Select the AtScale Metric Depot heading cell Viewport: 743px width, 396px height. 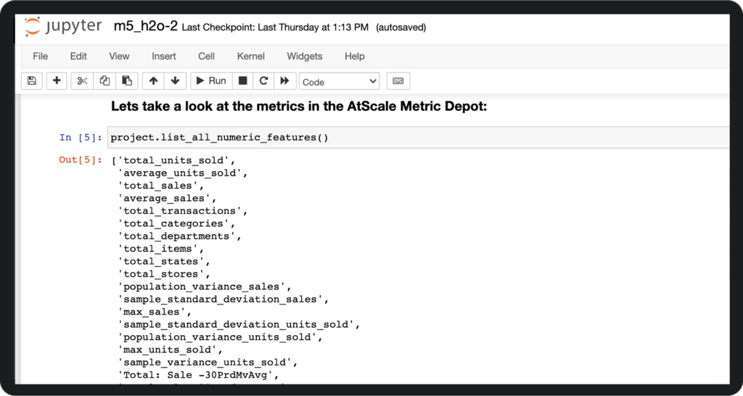tap(299, 107)
